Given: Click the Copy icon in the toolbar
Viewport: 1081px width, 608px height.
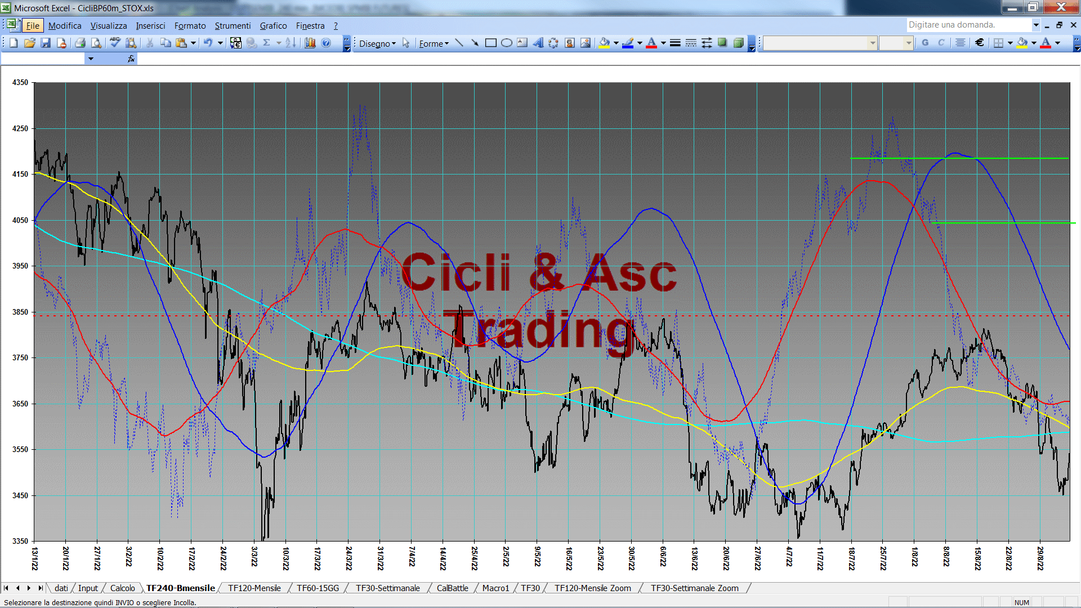Looking at the screenshot, I should click(x=166, y=43).
